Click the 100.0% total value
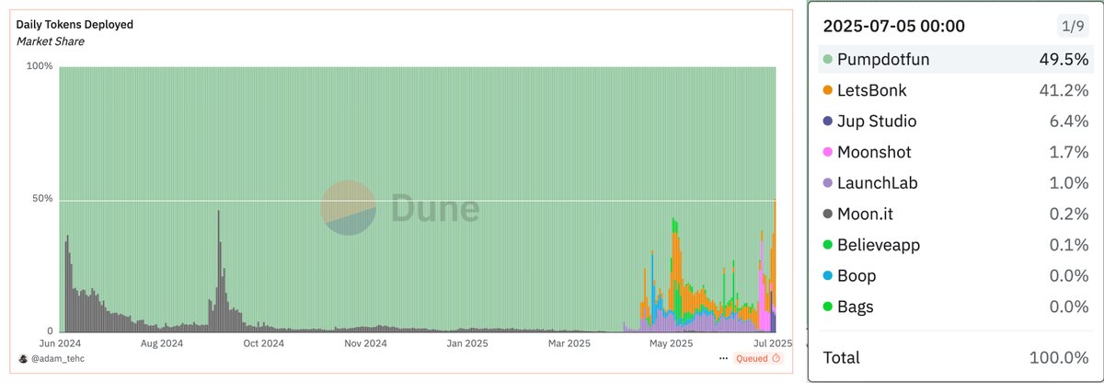This screenshot has width=1104, height=383. 1060,357
